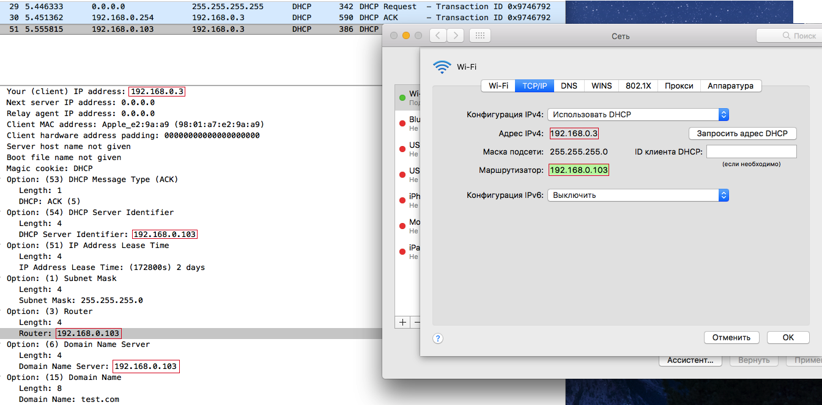Click the yellow minimize window dot
Viewport: 822px width, 405px height.
pos(406,35)
